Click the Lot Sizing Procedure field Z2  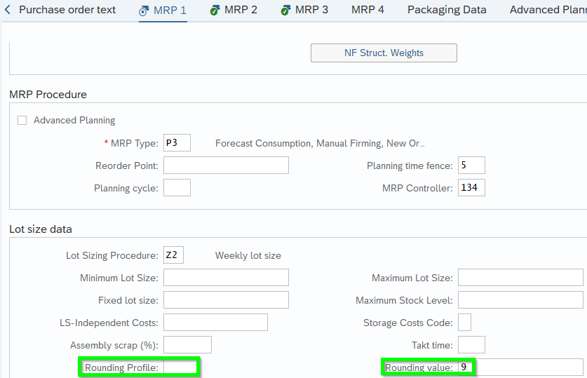[173, 255]
